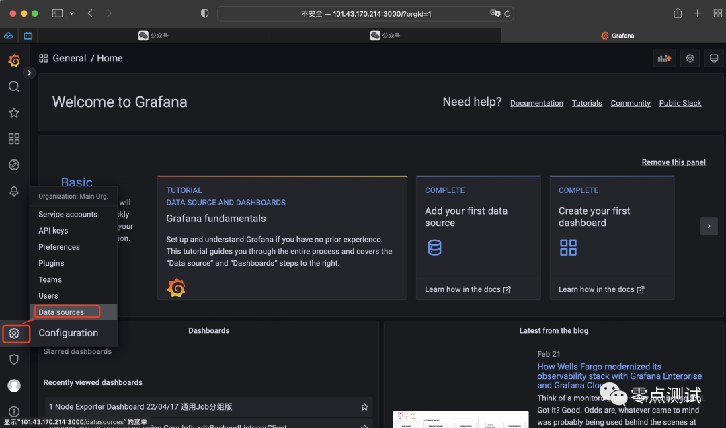726x428 pixels.
Task: Click the 'Recently viewed dashboards' heading text
Action: pos(93,382)
